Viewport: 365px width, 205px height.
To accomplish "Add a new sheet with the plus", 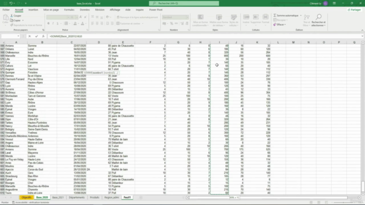I will [x=141, y=198].
